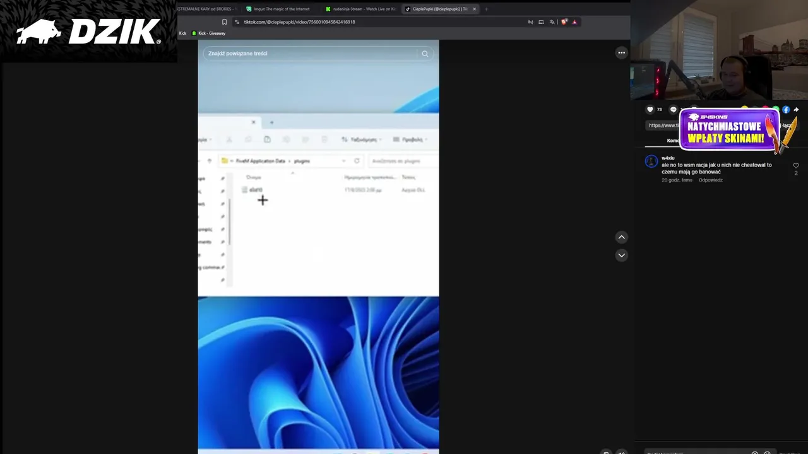Click the share arrow icon
808x454 pixels.
[x=796, y=110]
